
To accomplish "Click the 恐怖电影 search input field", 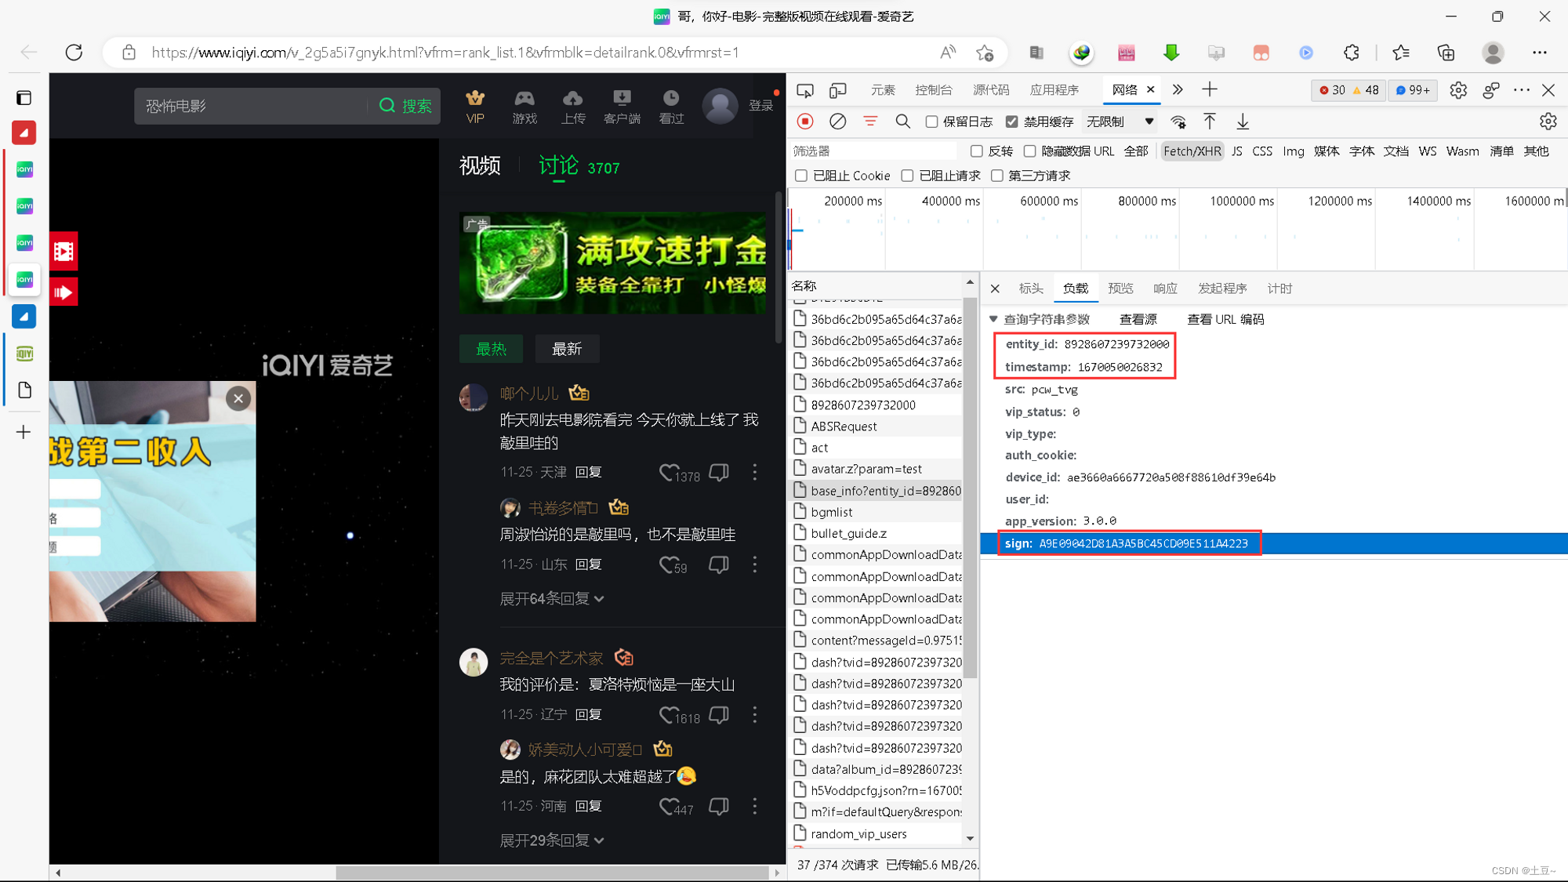I will tap(251, 106).
